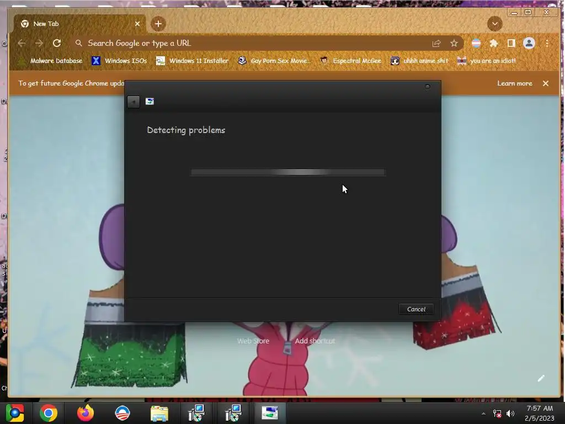Dismiss the Chrome update banner
Screen dimensions: 565x424
click(546, 83)
